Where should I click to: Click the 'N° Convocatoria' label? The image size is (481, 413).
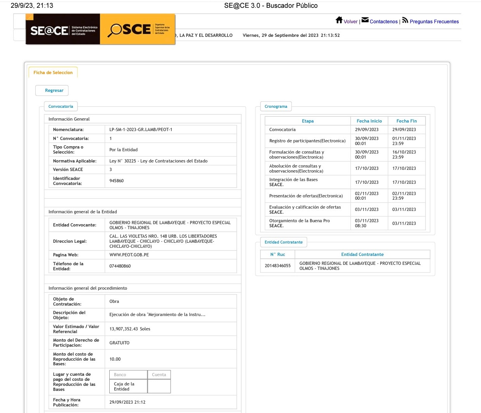pos(71,138)
